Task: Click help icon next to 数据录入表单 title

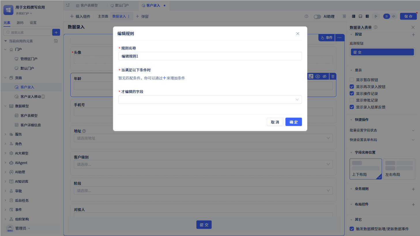Action: (x=376, y=27)
